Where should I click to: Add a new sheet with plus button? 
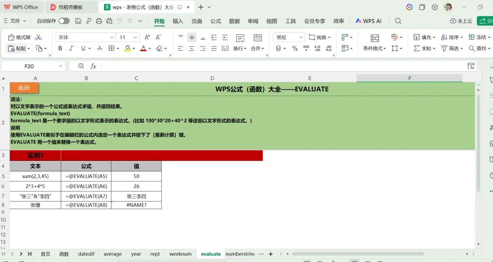point(271,254)
